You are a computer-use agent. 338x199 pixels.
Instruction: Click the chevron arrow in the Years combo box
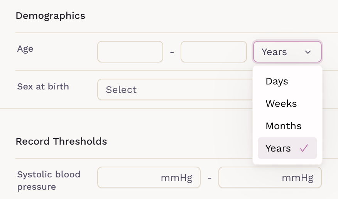point(308,52)
